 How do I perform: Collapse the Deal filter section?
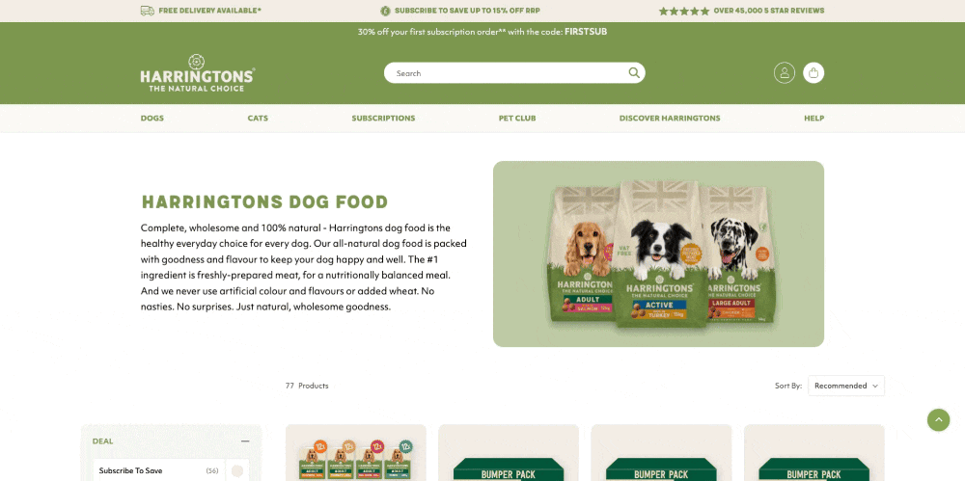point(245,441)
